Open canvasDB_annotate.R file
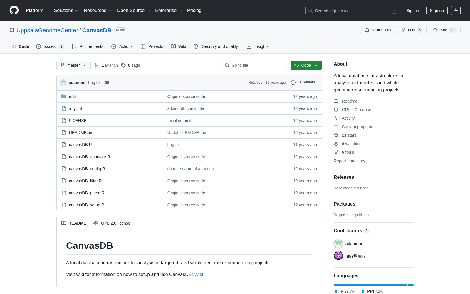This screenshot has height=294, width=470. (x=90, y=157)
